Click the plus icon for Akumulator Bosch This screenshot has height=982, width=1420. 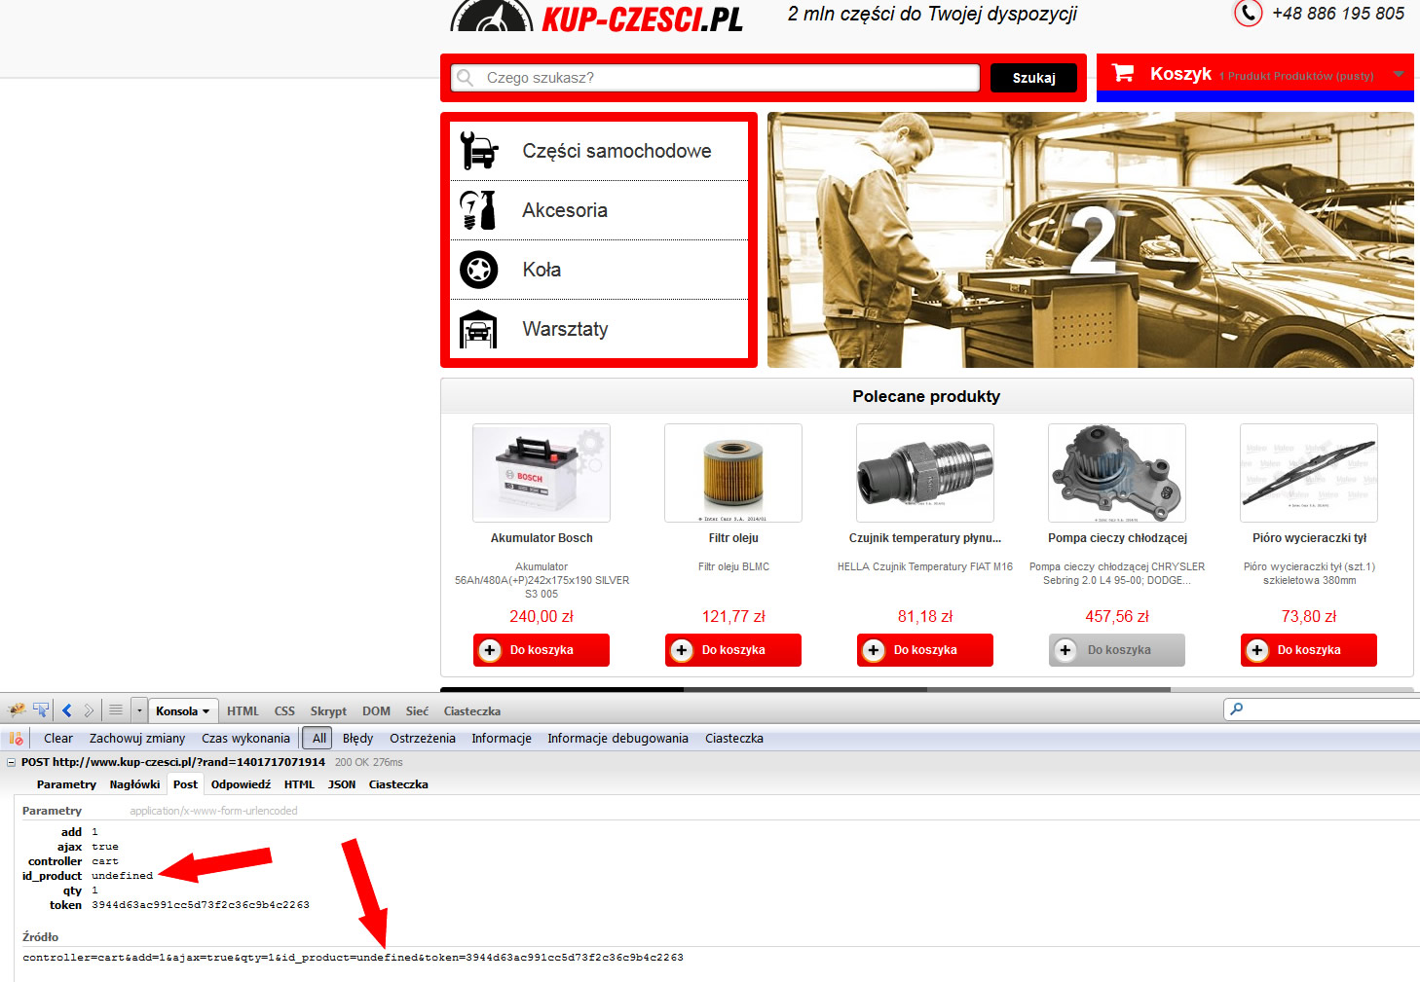coord(490,650)
